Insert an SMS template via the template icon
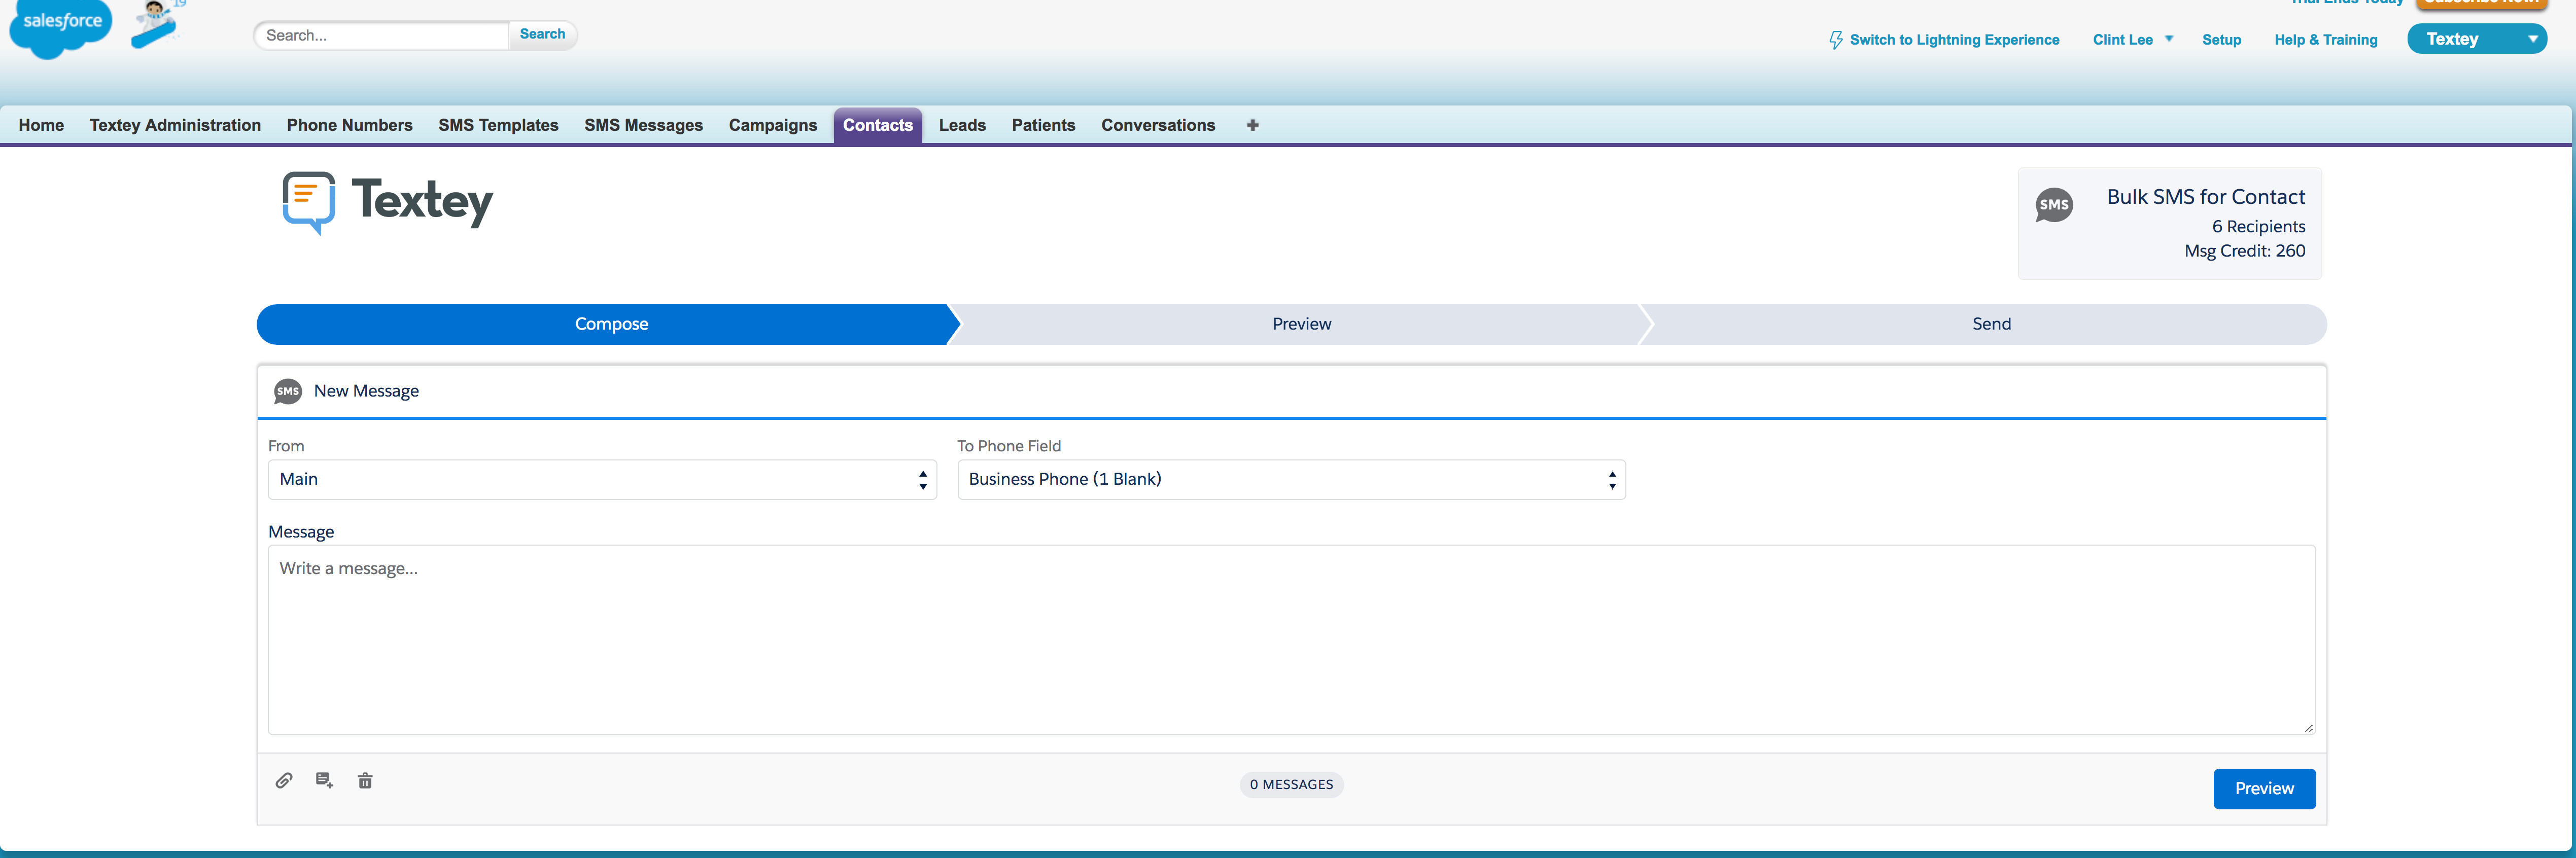 pyautogui.click(x=324, y=781)
